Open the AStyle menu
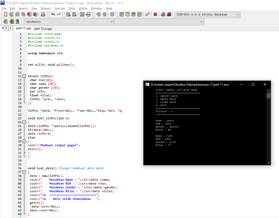279x218 pixels. point(83,8)
